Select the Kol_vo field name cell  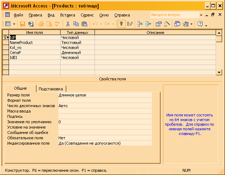(35, 47)
